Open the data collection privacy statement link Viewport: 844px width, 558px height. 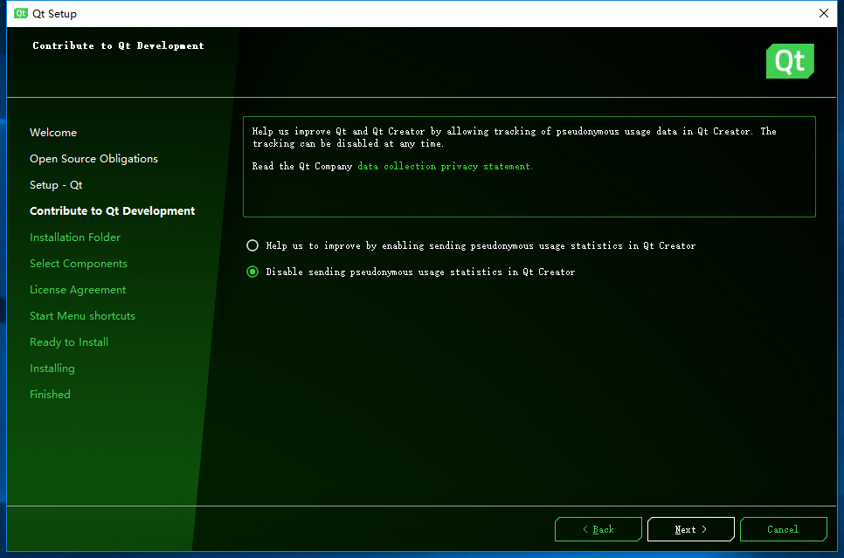coord(445,166)
